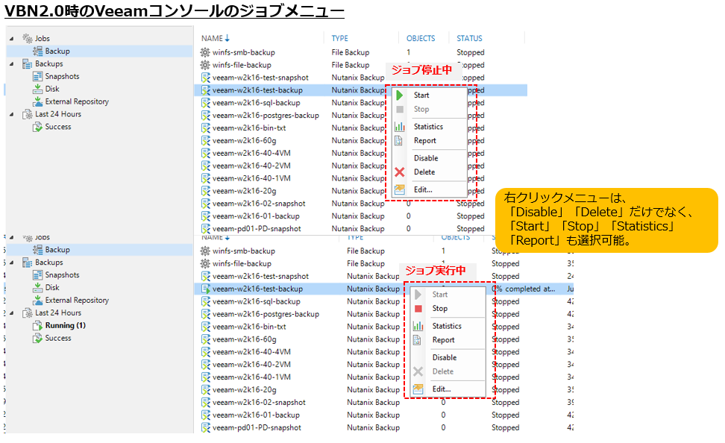
Task: Click the Edit icon in the upper context menu
Action: click(400, 189)
